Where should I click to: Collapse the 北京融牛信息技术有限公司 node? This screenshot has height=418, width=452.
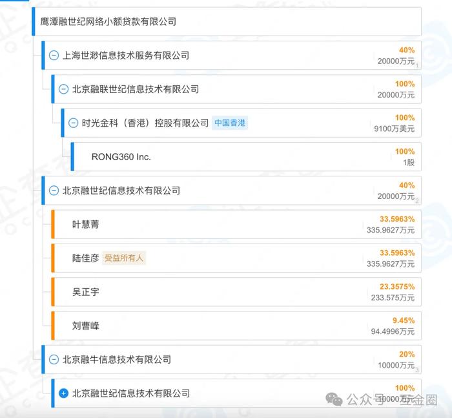[54, 359]
